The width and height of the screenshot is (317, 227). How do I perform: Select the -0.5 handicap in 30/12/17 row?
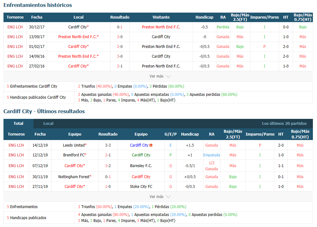[204, 27]
